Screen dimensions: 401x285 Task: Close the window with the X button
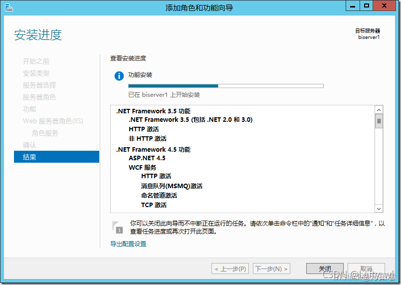(x=384, y=5)
